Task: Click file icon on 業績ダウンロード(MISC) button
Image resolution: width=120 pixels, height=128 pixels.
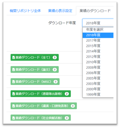Action: coord(13,82)
